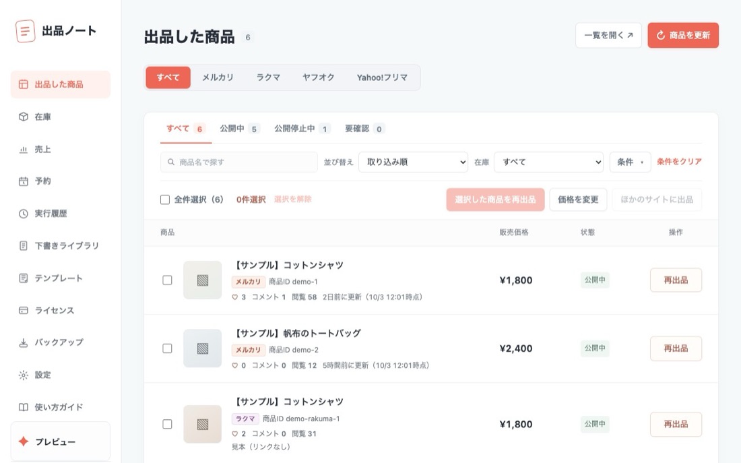Click the ラクマ tag on demo-rakuma-1

(245, 419)
